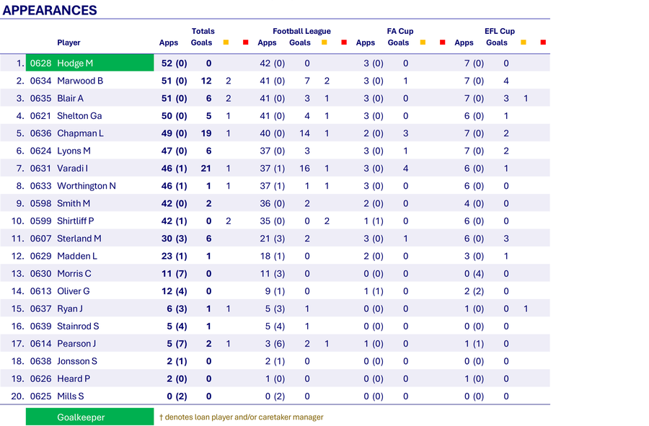Click the green Goalkeeper legend swatch
The height and width of the screenshot is (426, 649).
[90, 417]
